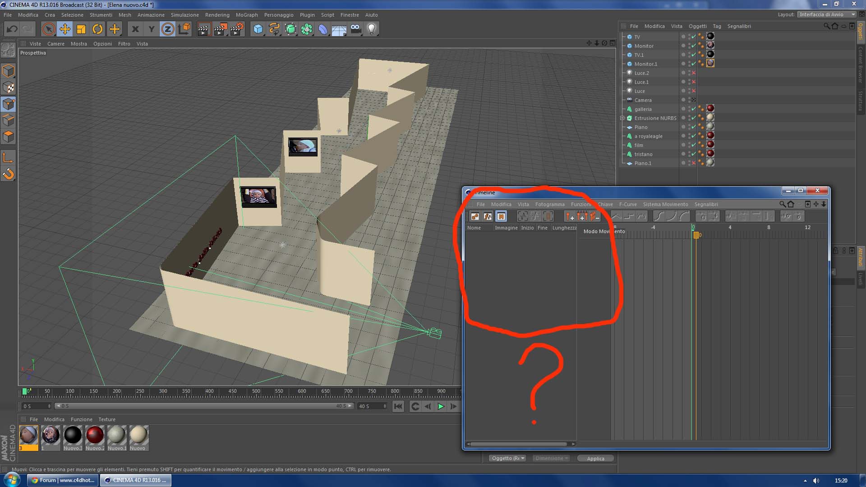The height and width of the screenshot is (487, 866).
Task: Select the Rotate tool in toolbar
Action: pos(97,29)
